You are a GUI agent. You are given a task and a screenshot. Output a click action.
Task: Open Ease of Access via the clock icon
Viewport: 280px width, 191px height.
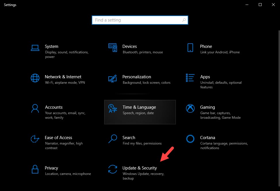click(35, 139)
